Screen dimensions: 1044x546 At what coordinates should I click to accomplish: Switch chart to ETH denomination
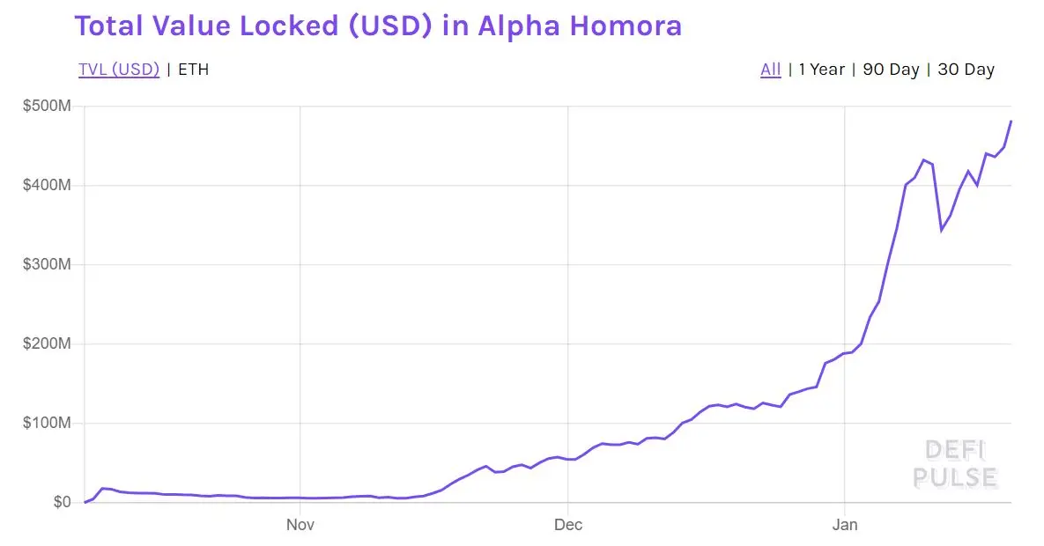click(x=194, y=70)
